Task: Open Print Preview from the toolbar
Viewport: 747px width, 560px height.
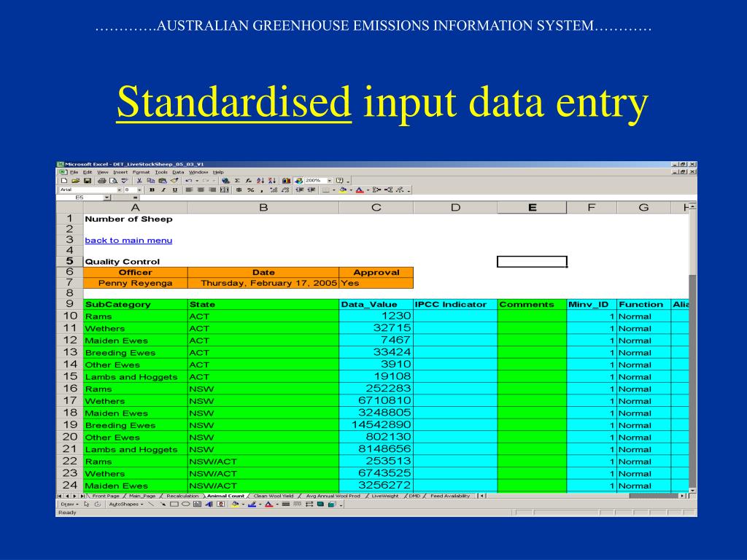Action: pos(113,181)
